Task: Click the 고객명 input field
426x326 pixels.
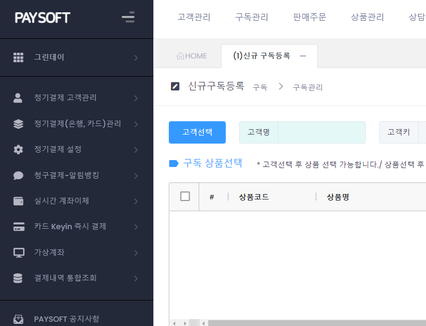Action: pos(322,132)
